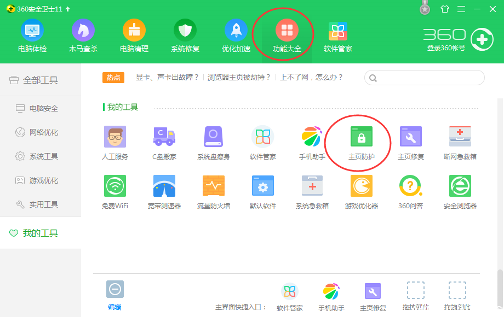
Task: Open the skin change shirt icon
Action: tap(444, 9)
